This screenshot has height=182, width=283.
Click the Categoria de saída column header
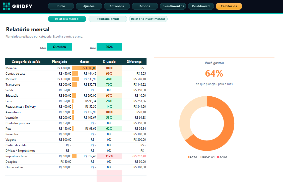pos(26,62)
